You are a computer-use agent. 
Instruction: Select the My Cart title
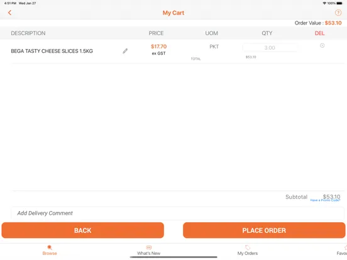tap(173, 13)
